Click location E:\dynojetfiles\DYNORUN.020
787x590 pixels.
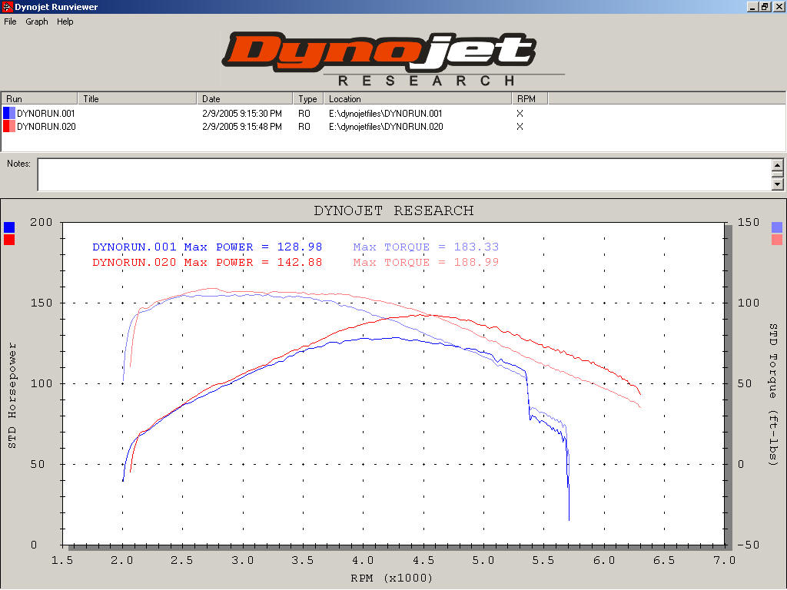386,127
